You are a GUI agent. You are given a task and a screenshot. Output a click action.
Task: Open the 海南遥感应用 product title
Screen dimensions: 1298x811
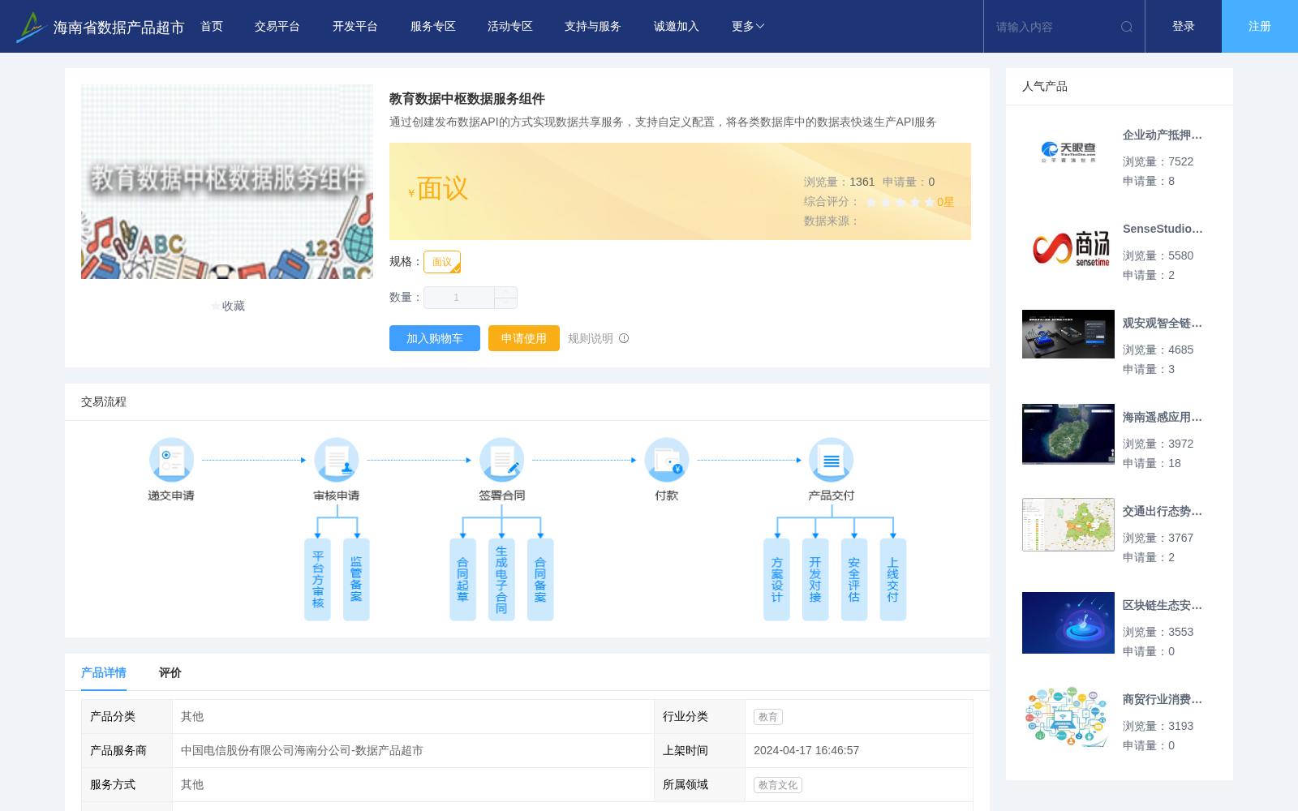click(x=1163, y=418)
